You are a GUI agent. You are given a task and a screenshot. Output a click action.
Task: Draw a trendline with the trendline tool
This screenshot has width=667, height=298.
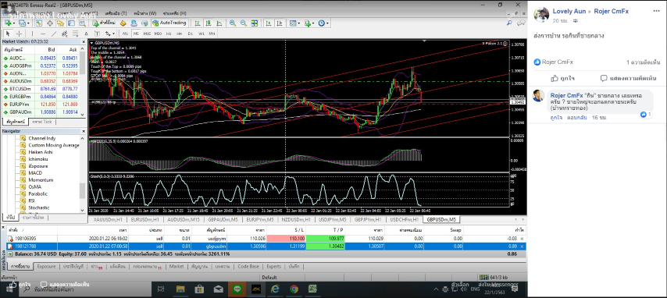[x=54, y=34]
